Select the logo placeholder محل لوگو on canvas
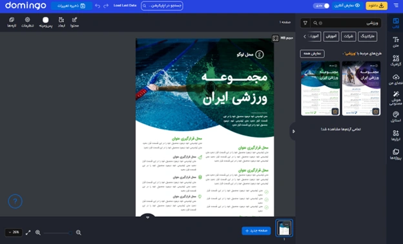Image resolution: width=403 pixels, height=244 pixels. click(250, 54)
